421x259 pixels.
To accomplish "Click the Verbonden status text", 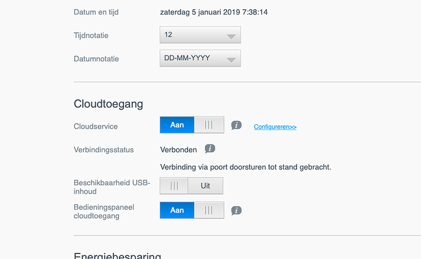I will pyautogui.click(x=178, y=149).
